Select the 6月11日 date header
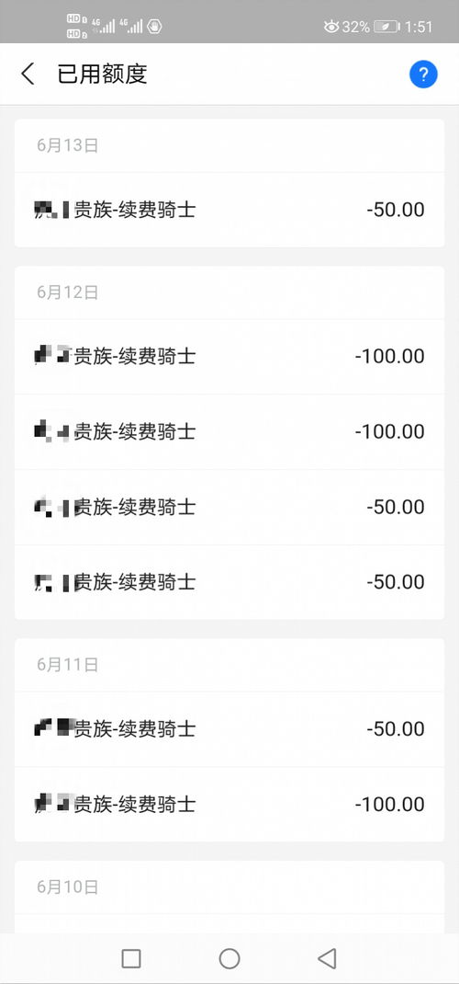The image size is (459, 984). [x=68, y=665]
